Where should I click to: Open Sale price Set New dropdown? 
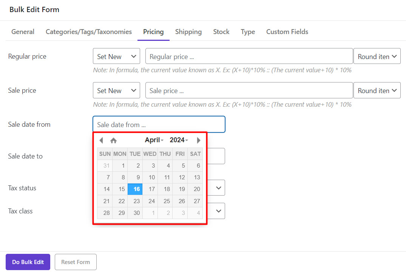[x=116, y=90]
